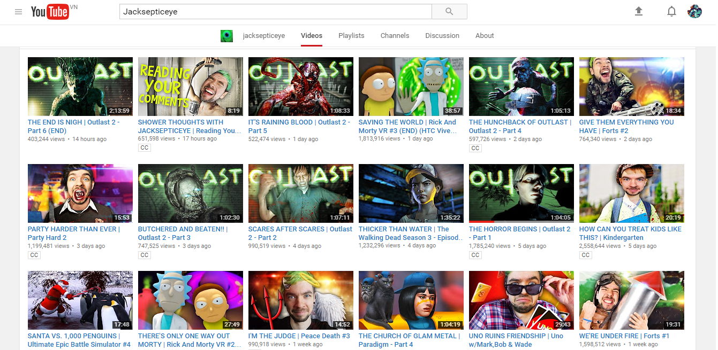
Task: Click title 'SANTA VS. 1,000 PENGUINS'
Action: point(79,340)
